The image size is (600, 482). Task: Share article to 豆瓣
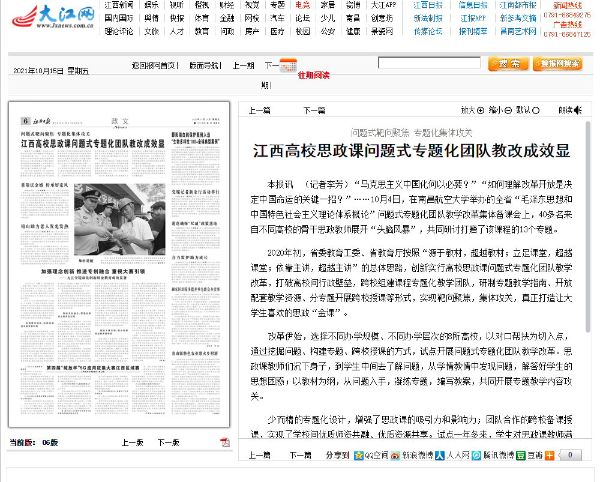[x=521, y=456]
